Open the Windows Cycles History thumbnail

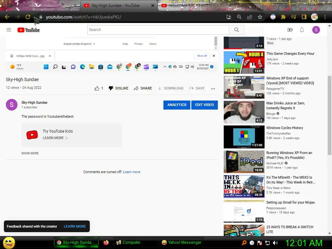pos(244,137)
